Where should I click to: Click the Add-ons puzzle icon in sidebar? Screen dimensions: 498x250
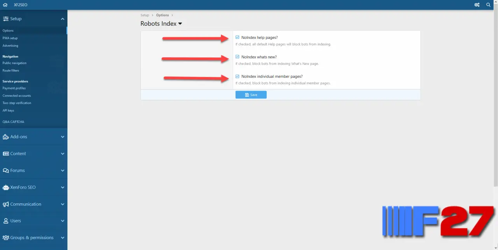point(6,137)
